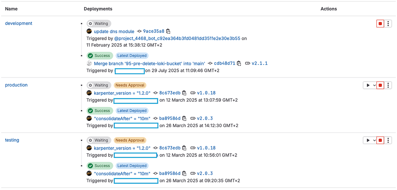This screenshot has width=397, height=190.
Task: Open tag v2.1.1 link
Action: pyautogui.click(x=259, y=63)
